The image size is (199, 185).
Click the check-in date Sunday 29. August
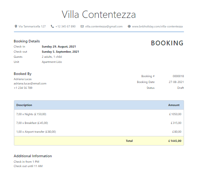pyautogui.click(x=59, y=46)
